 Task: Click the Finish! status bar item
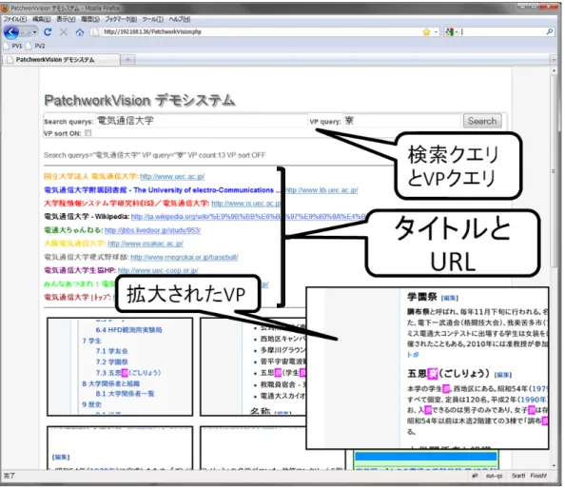538,477
